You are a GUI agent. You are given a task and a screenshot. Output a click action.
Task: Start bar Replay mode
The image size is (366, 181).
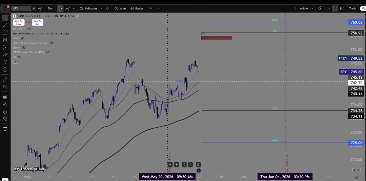137,8
